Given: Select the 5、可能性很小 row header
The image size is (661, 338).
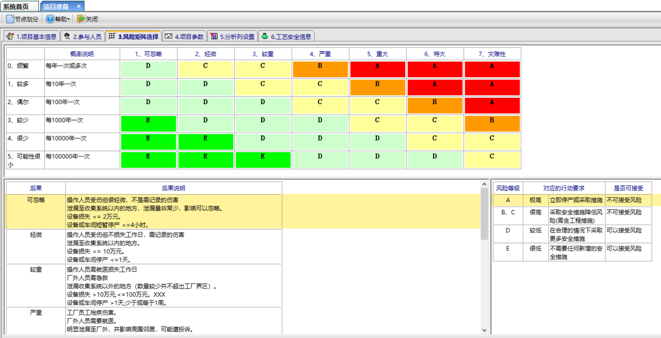Looking at the screenshot, I should point(25,160).
